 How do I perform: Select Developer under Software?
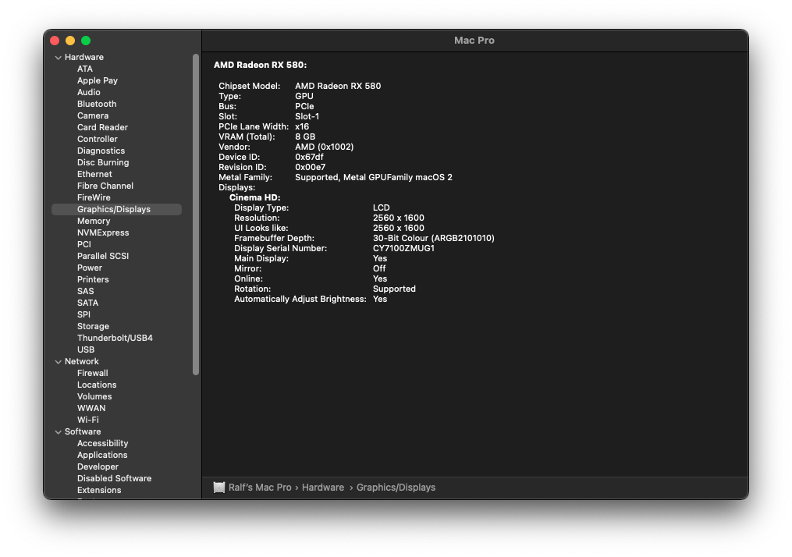tap(98, 466)
